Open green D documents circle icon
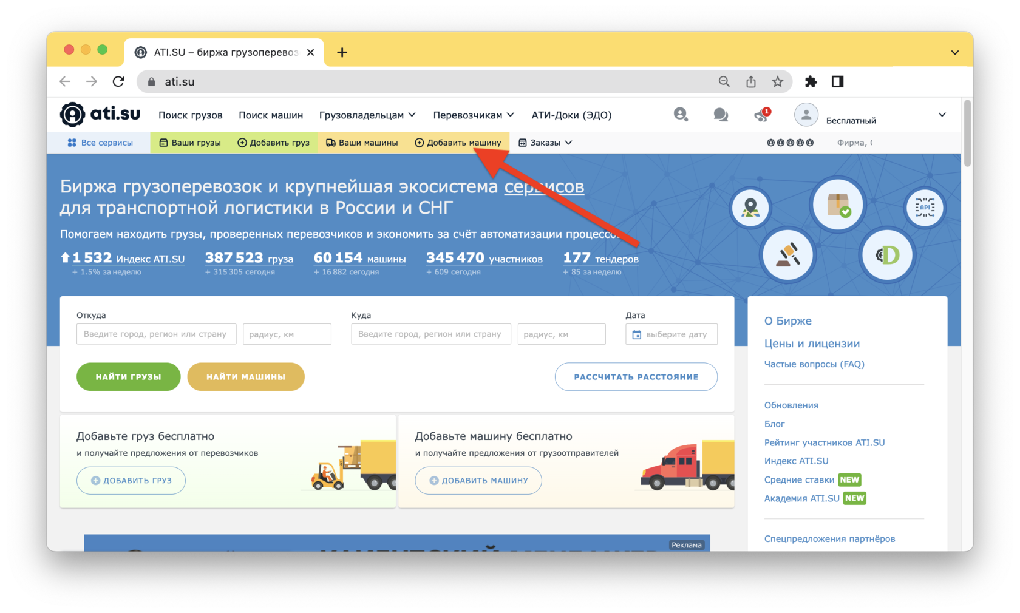Image resolution: width=1020 pixels, height=613 pixels. 887,255
